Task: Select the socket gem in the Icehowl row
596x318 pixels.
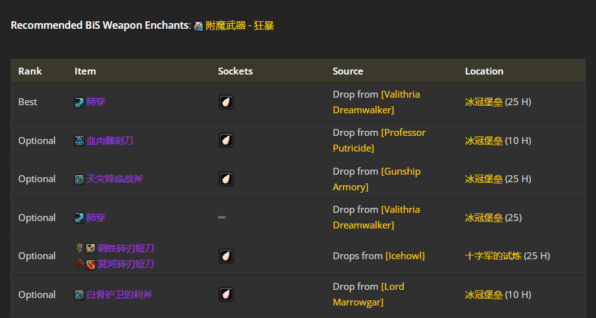Action: (226, 256)
